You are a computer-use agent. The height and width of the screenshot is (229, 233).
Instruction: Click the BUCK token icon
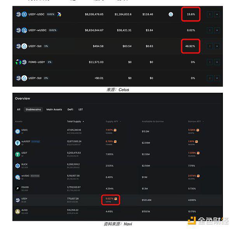(17, 166)
